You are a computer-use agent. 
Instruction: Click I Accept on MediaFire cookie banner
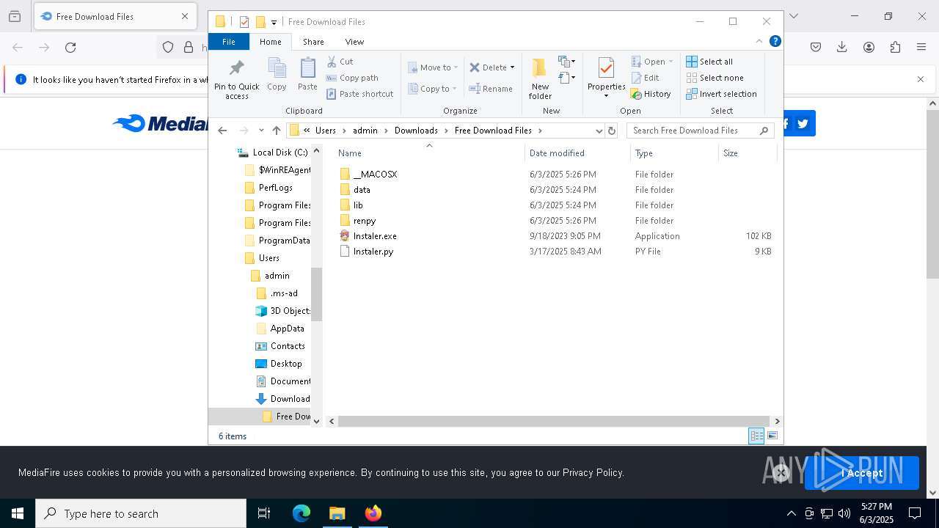[862, 473]
